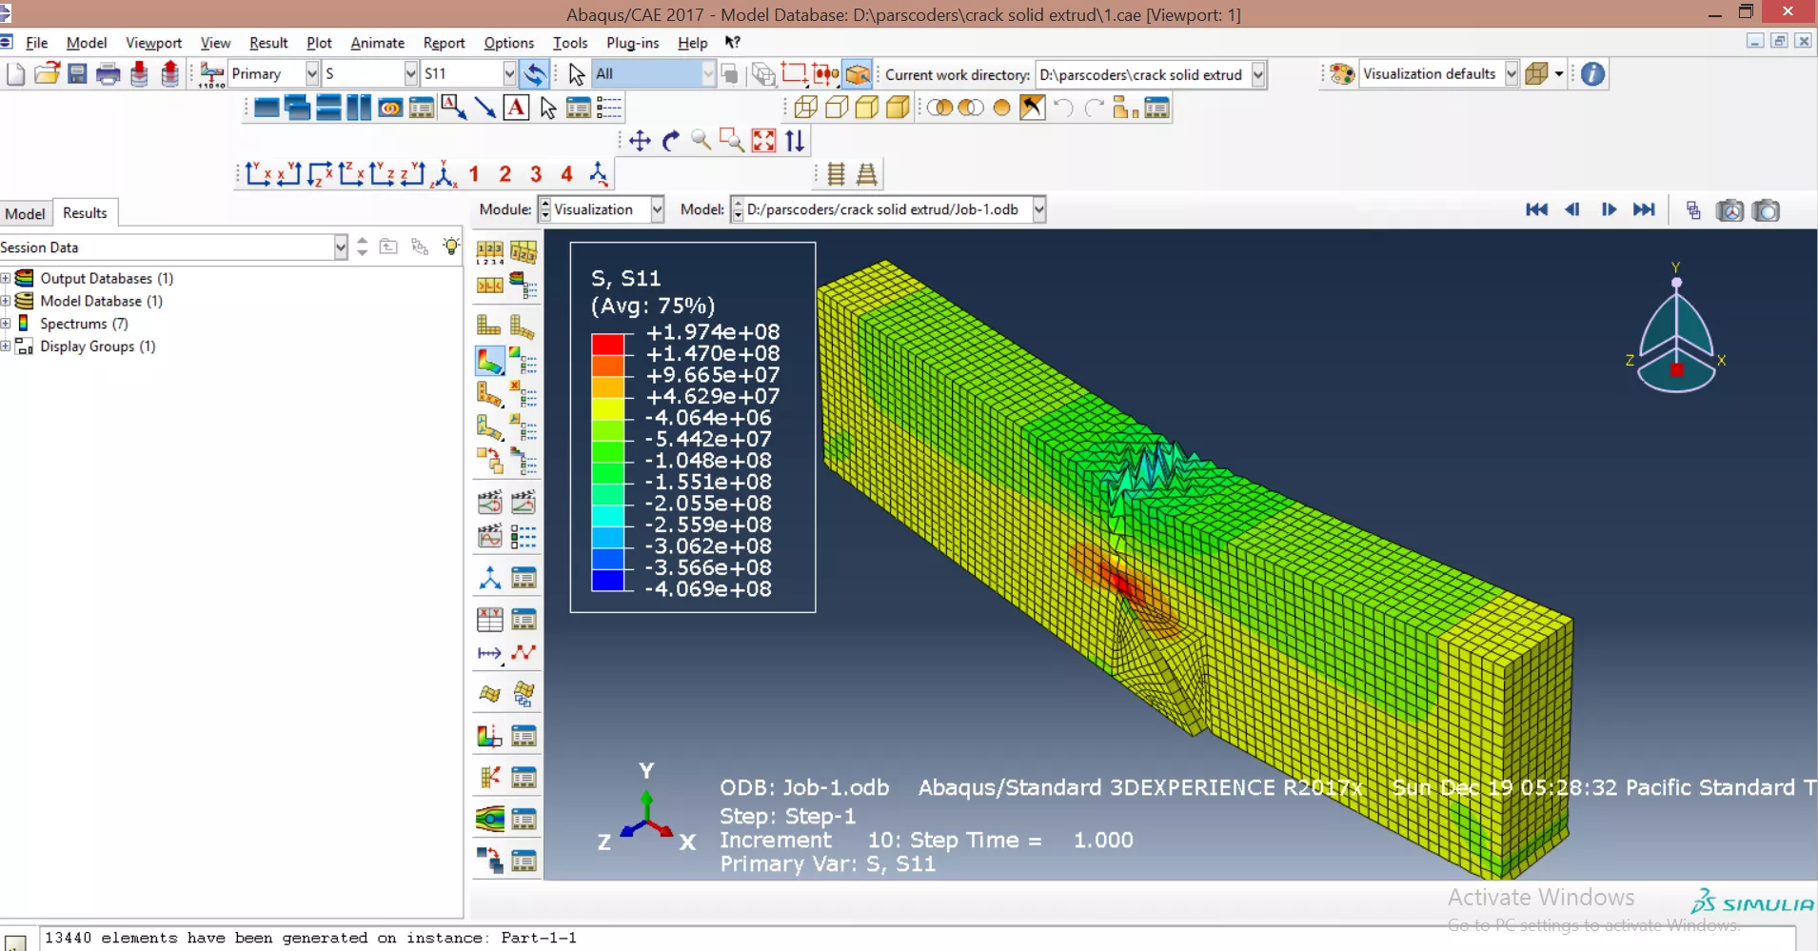
Task: Jump to the last frame
Action: point(1644,210)
